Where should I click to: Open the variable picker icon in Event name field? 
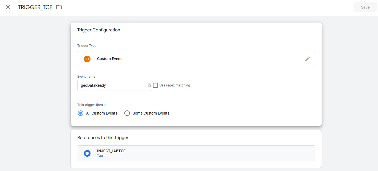pyautogui.click(x=149, y=85)
